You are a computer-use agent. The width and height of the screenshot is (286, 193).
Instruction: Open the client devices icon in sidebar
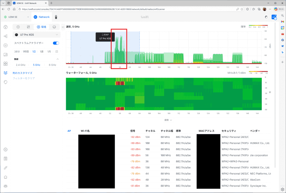(x=6, y=54)
